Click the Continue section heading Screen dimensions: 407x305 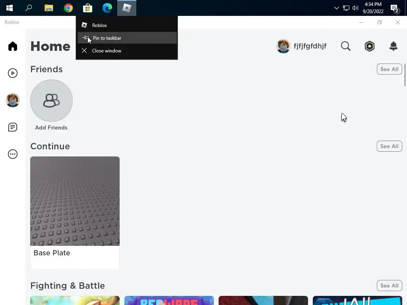(50, 146)
